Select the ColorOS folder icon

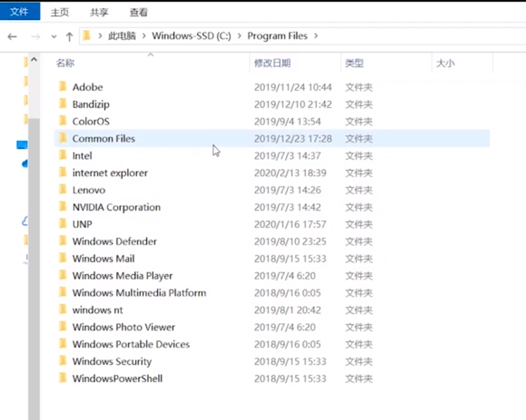[x=63, y=121]
